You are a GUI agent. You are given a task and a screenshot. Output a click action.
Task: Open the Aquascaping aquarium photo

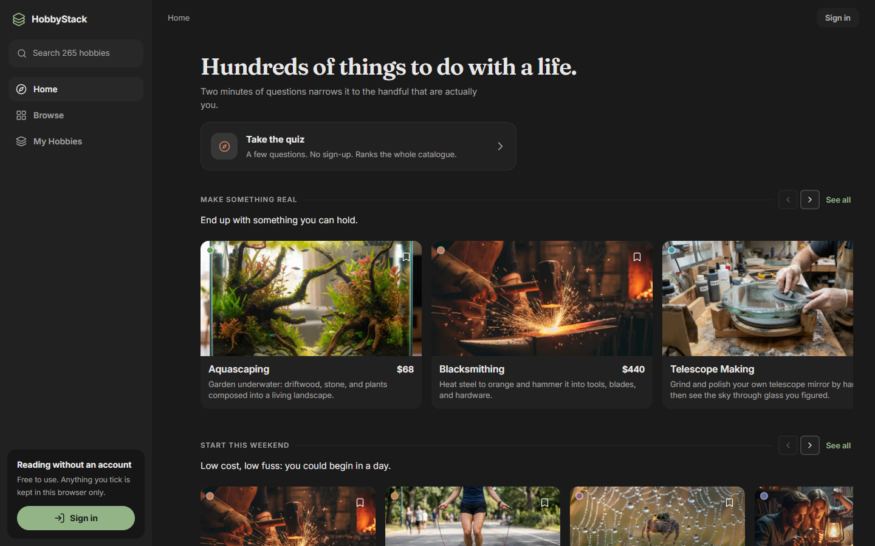(x=311, y=298)
